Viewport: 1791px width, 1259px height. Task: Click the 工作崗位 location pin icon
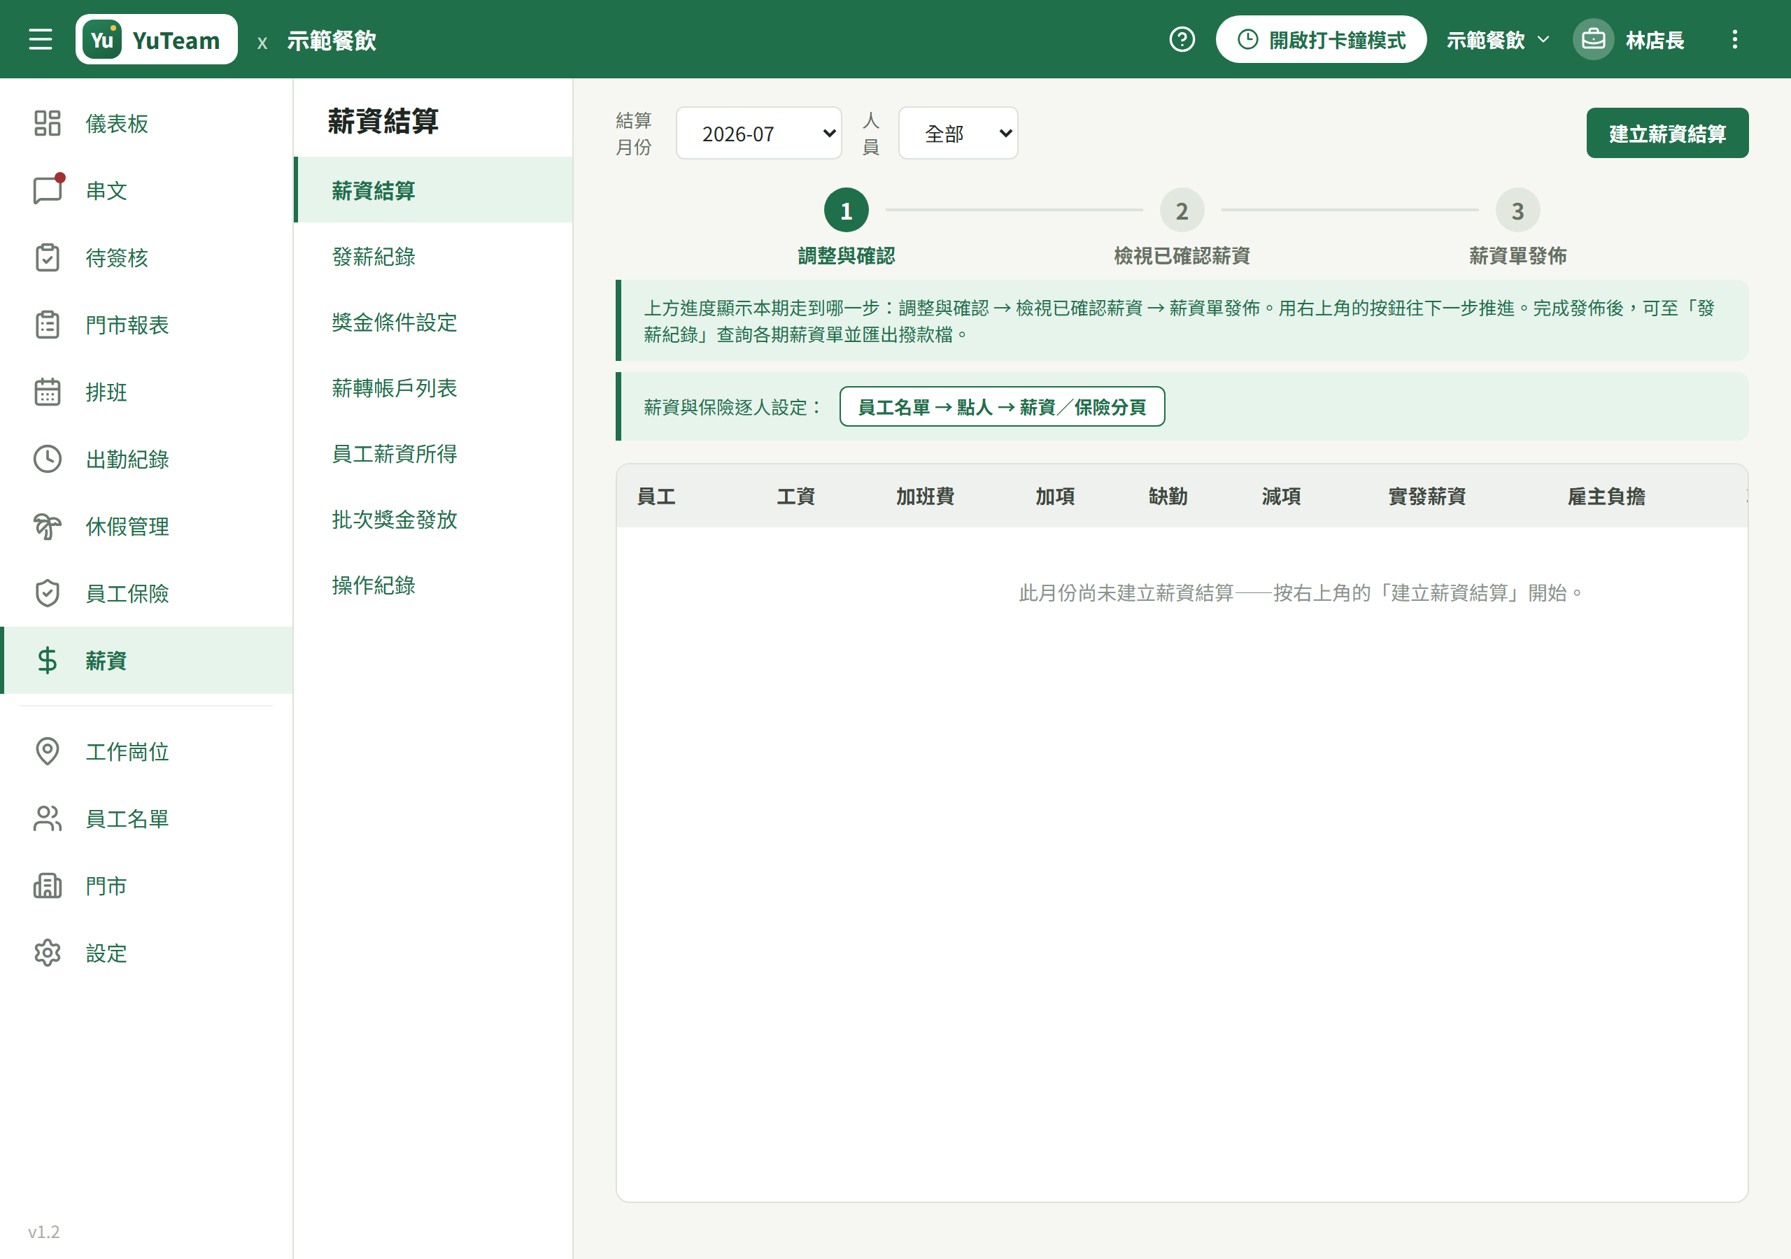coord(48,751)
